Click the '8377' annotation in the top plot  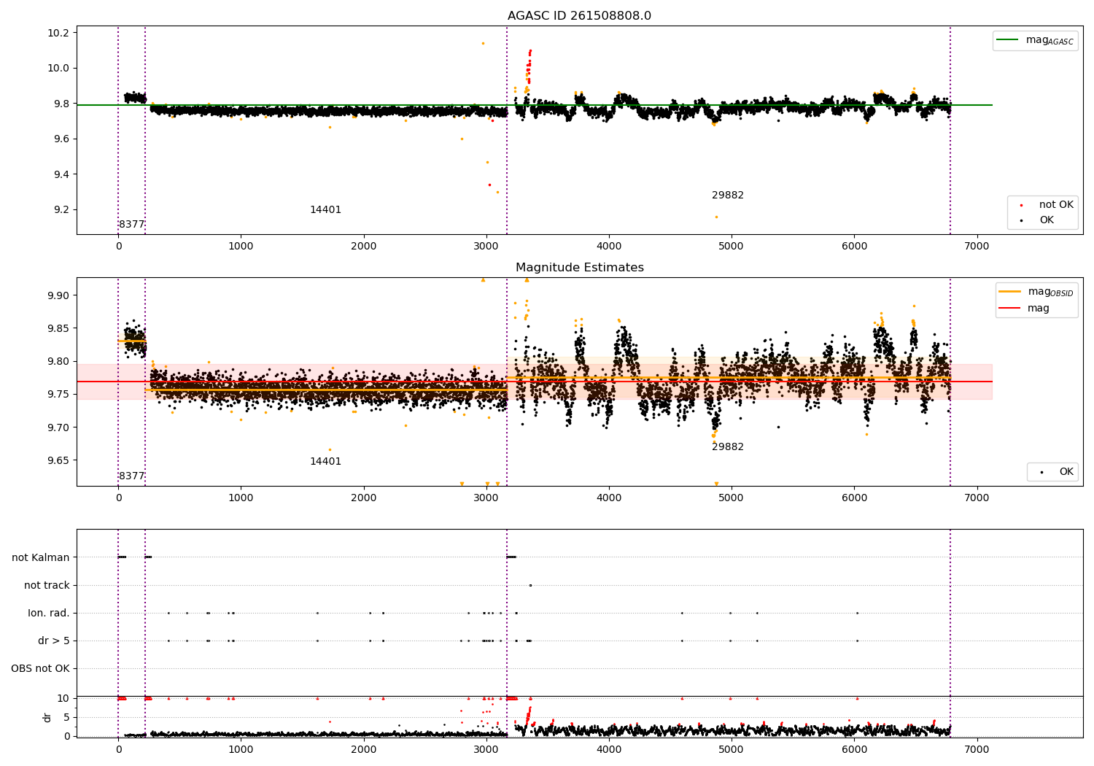coord(132,225)
